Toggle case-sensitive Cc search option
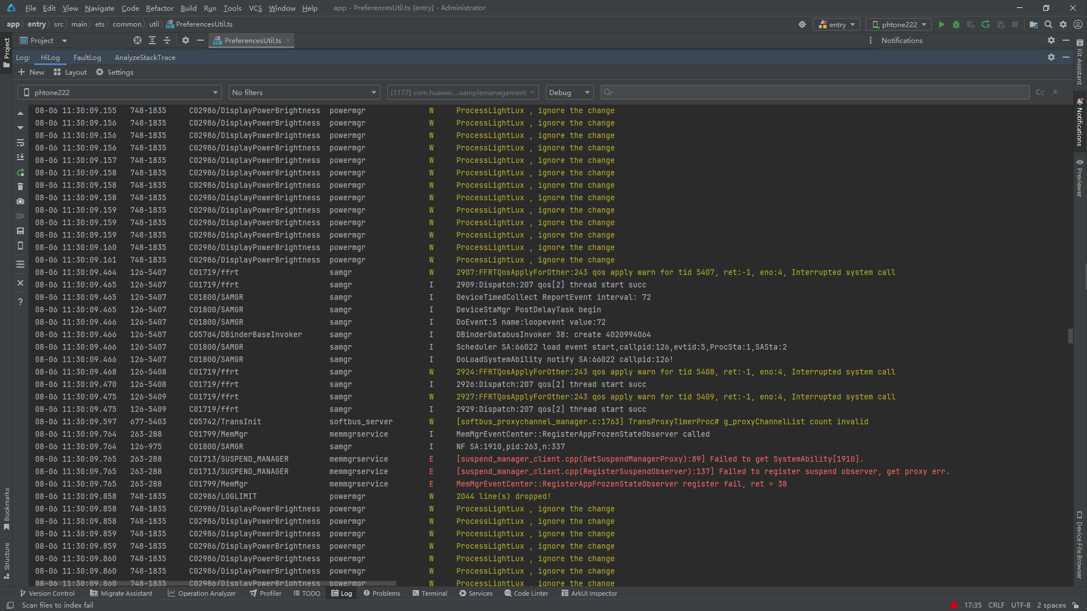This screenshot has width=1087, height=611. coord(1040,92)
